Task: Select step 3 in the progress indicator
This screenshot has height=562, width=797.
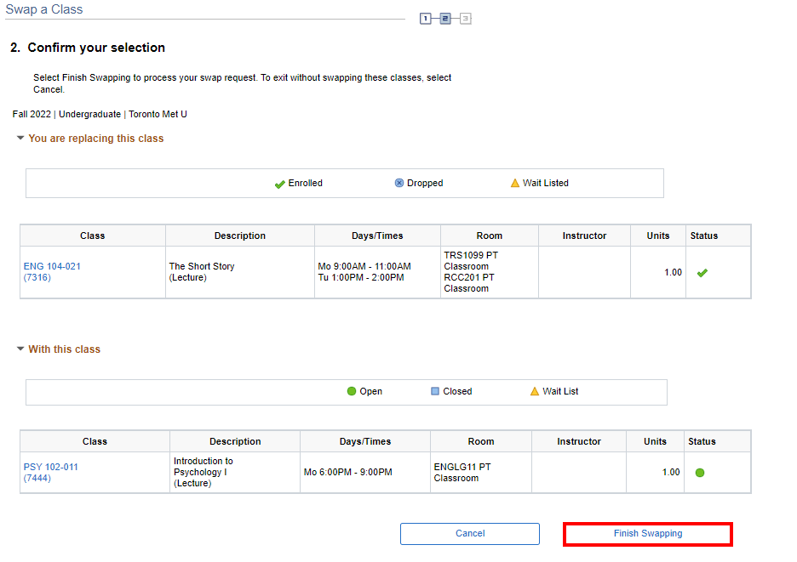Action: [x=465, y=18]
